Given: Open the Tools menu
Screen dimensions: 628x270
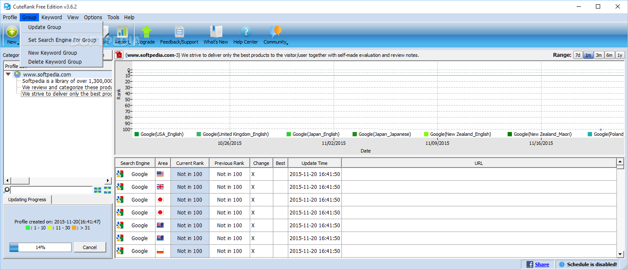Looking at the screenshot, I should pos(114,17).
